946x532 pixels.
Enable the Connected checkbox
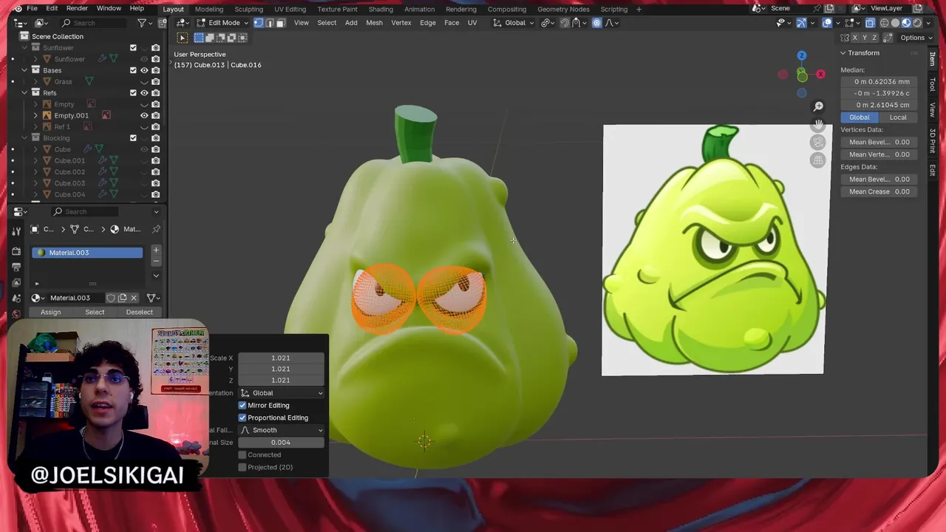[242, 455]
